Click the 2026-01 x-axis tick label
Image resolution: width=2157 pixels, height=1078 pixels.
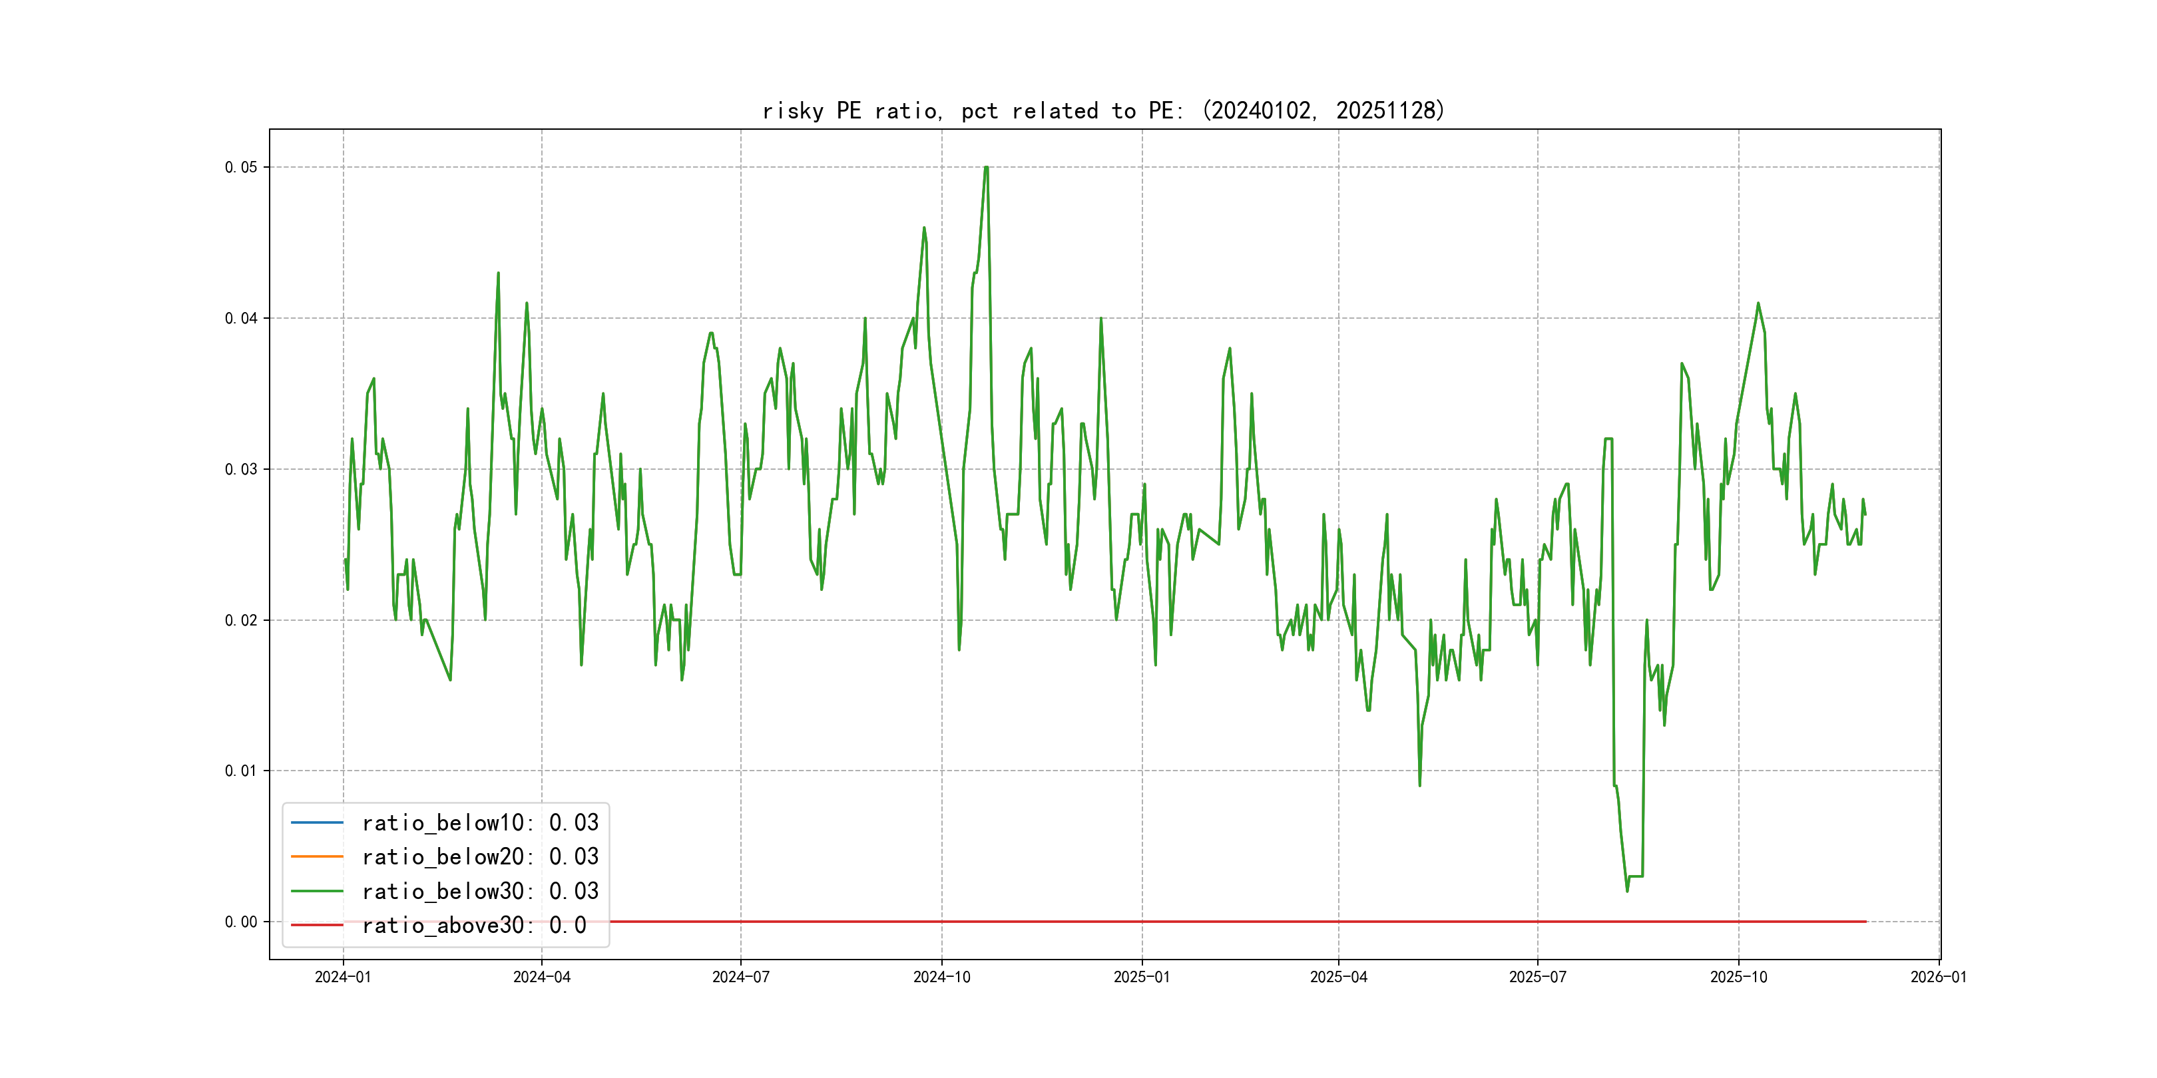pos(1939,977)
